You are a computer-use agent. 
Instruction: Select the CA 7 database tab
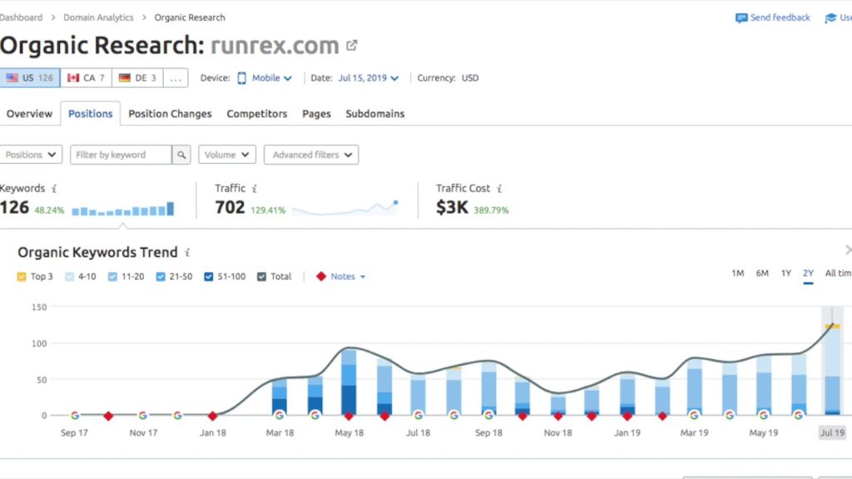click(x=86, y=77)
